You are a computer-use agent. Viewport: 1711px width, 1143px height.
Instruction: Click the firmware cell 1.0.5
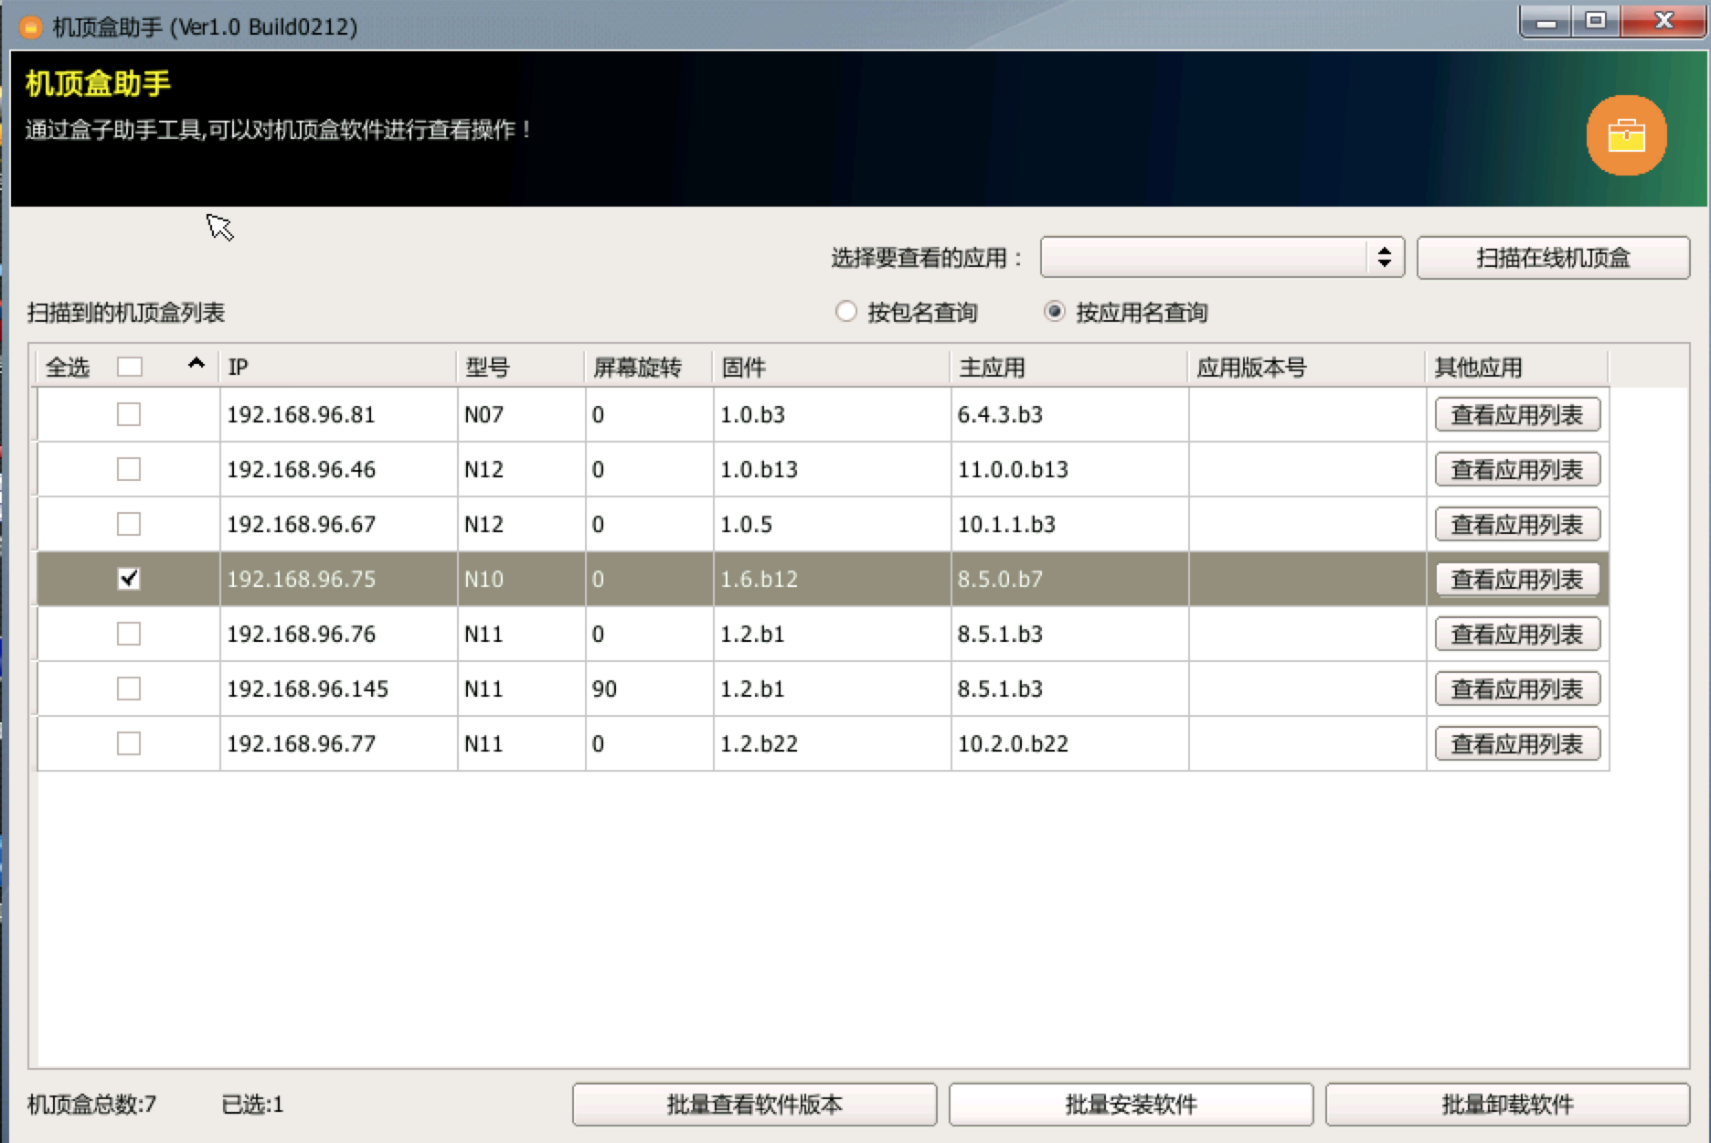[832, 524]
